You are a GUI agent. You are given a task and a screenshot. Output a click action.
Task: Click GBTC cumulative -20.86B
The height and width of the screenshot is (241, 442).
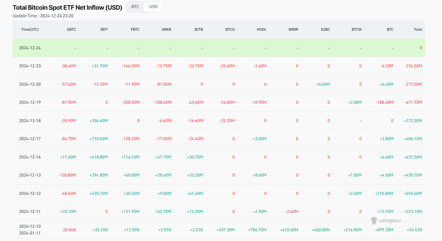tap(68, 230)
